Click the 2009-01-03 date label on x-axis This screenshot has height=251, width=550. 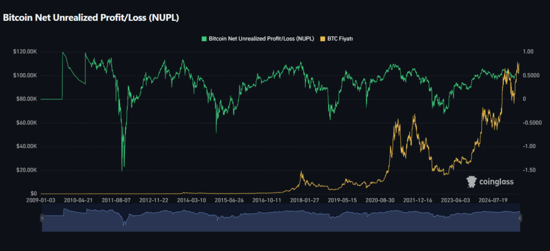pyautogui.click(x=41, y=200)
